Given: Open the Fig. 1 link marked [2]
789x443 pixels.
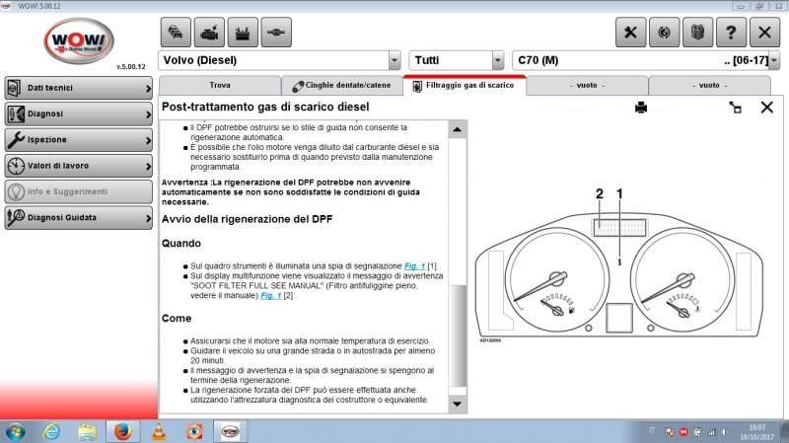Looking at the screenshot, I should coord(270,296).
